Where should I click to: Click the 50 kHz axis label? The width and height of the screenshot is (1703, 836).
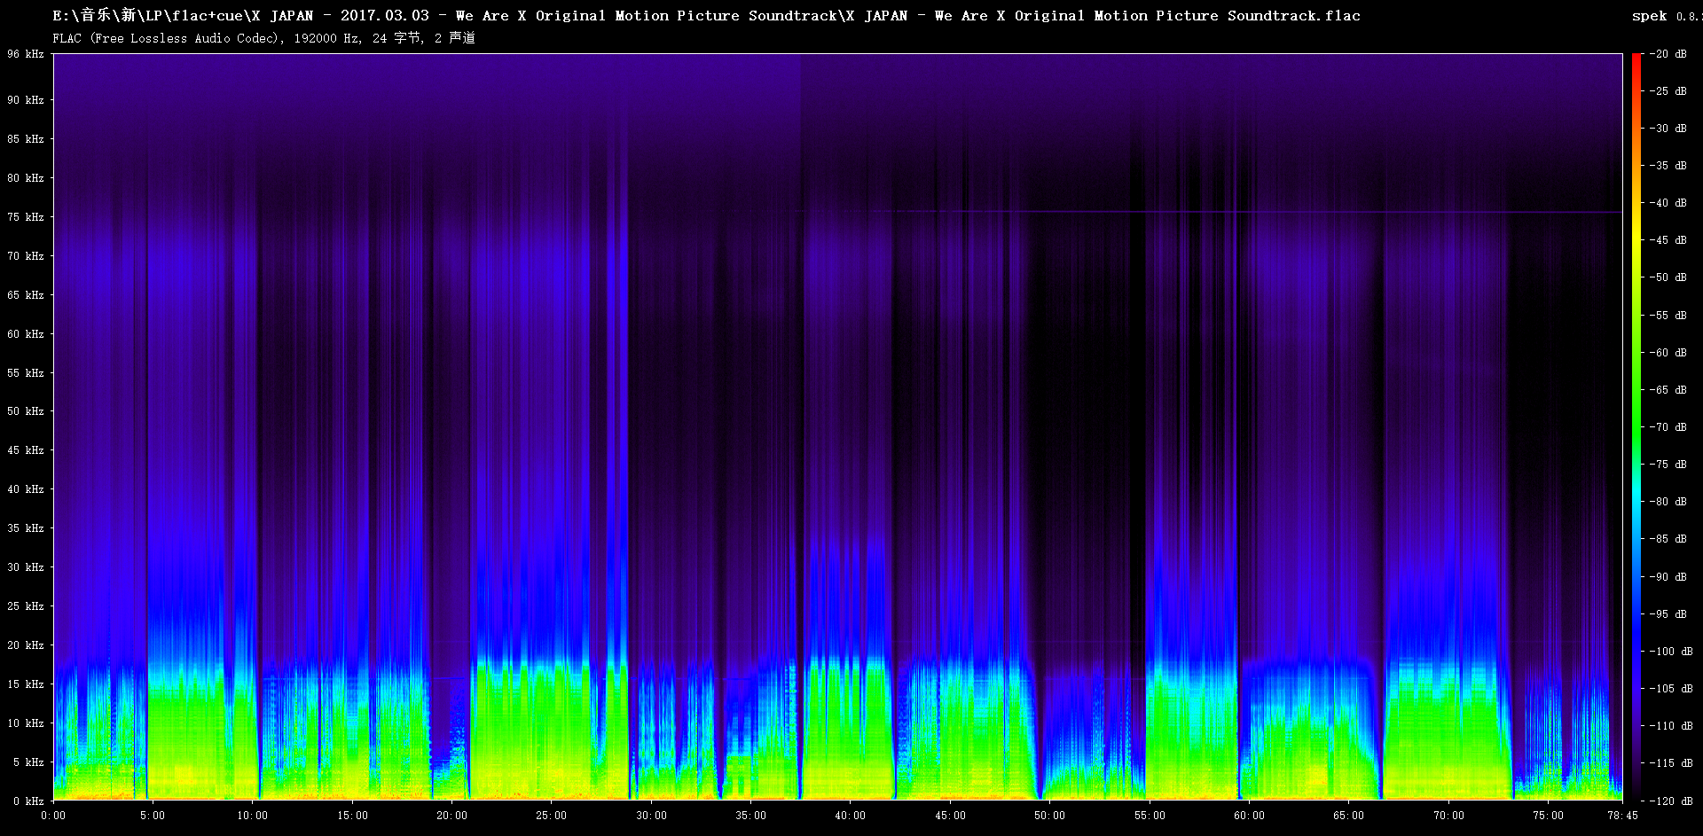[x=26, y=411]
